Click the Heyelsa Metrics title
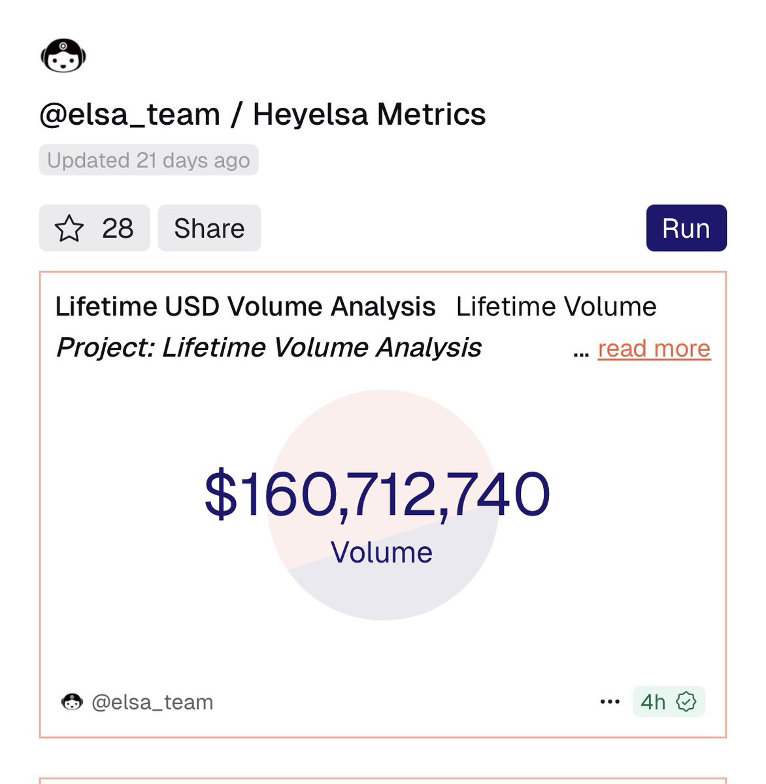 pos(369,114)
